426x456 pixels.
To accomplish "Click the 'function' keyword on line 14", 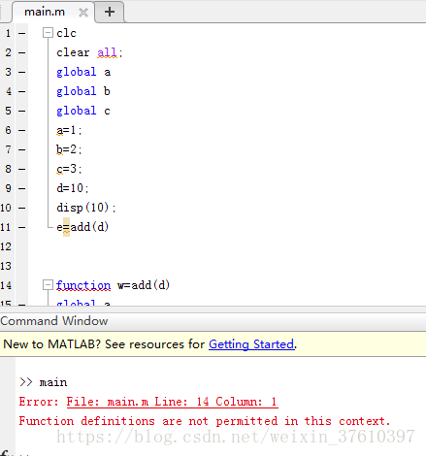I will coord(83,285).
